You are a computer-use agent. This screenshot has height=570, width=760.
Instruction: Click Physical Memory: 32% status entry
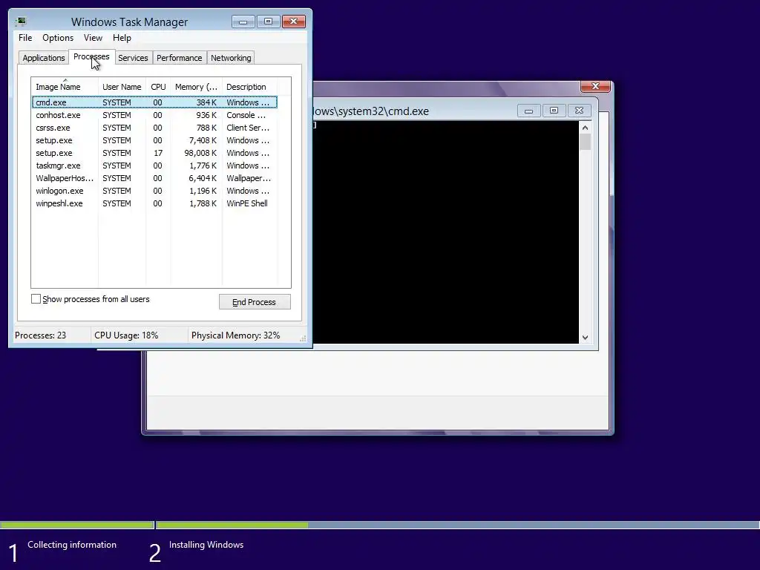click(235, 335)
